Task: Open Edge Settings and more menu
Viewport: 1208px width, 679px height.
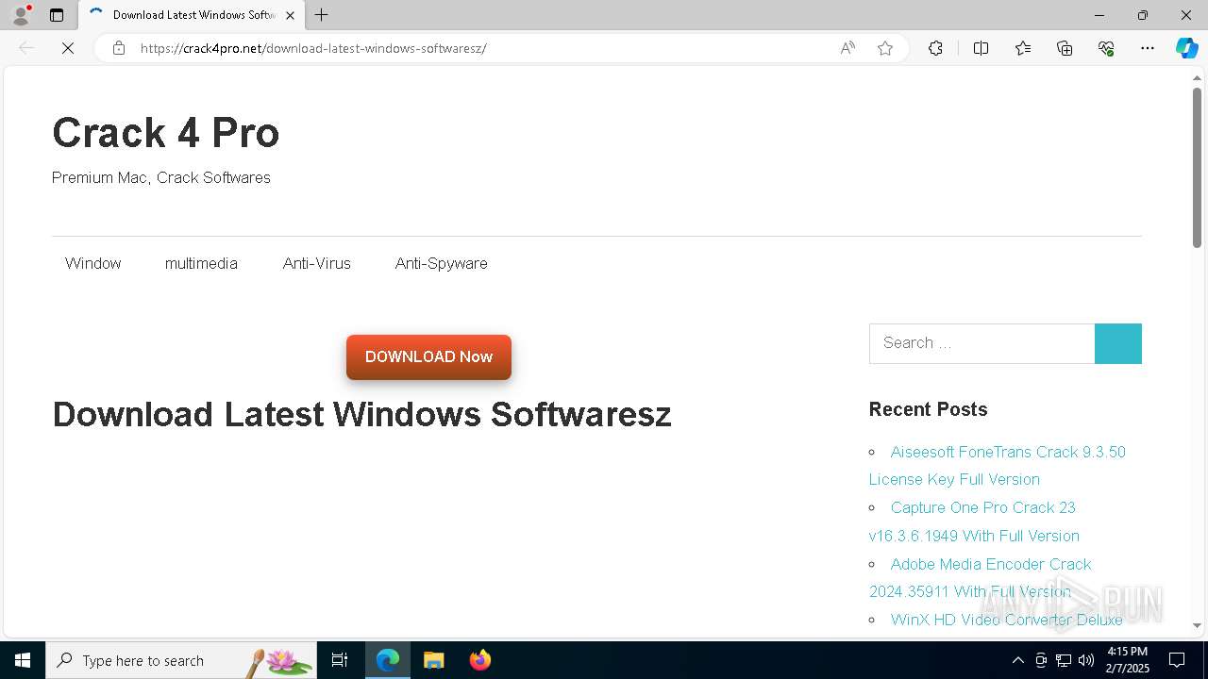Action: pyautogui.click(x=1148, y=48)
